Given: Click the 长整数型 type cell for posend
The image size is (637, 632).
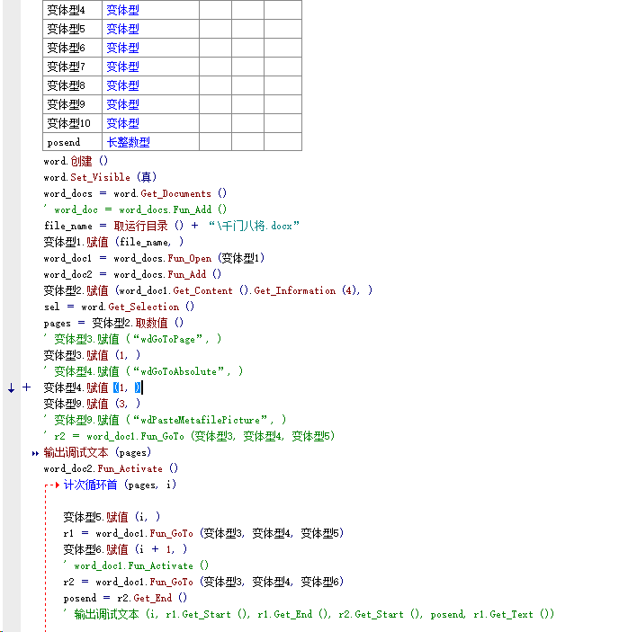Looking at the screenshot, I should click(151, 142).
